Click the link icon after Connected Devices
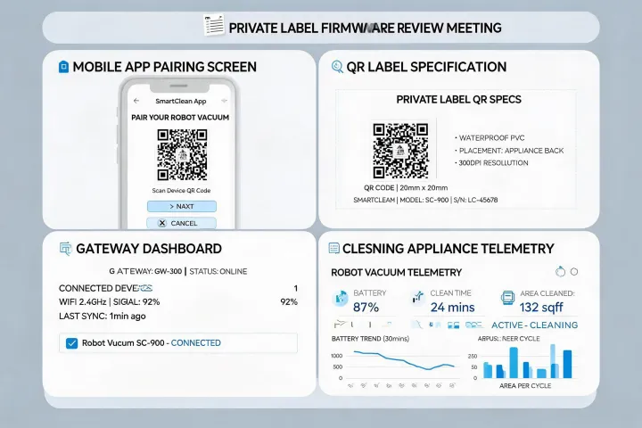 click(145, 288)
